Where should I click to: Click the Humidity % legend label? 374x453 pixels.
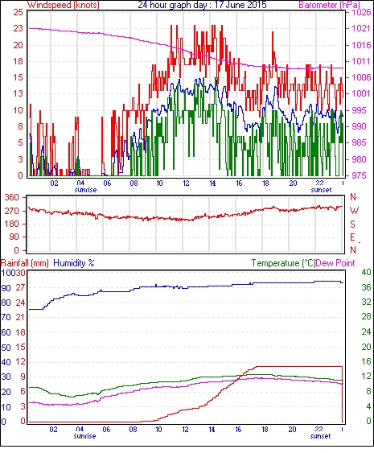pos(74,263)
